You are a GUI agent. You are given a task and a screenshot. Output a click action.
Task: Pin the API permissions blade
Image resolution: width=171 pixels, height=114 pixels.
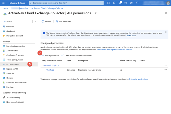click(95, 13)
